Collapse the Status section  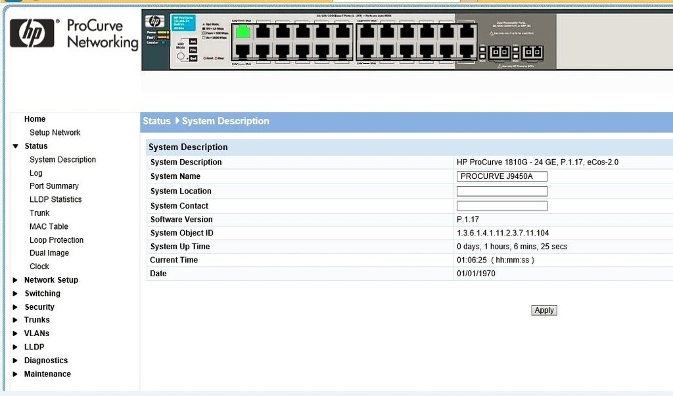16,146
